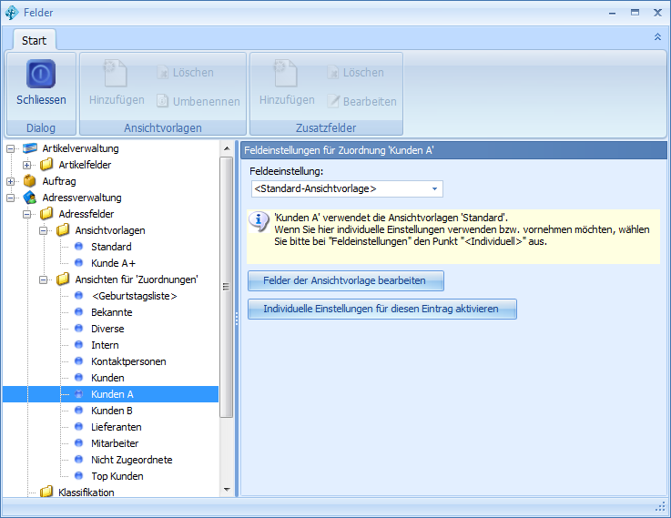Click the Bearbeiten toolbar item
671x518 pixels.
(362, 101)
